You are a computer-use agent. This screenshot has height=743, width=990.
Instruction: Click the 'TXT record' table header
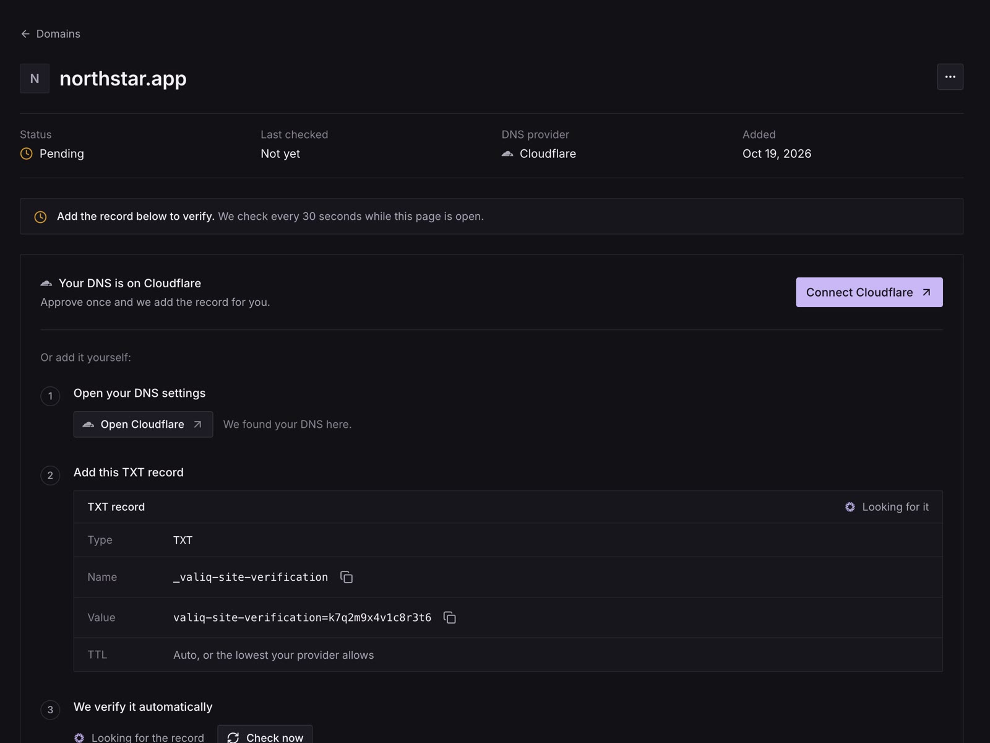point(116,507)
